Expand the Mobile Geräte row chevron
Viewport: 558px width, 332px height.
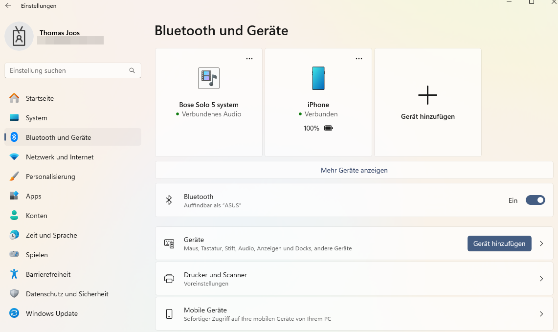coord(541,313)
